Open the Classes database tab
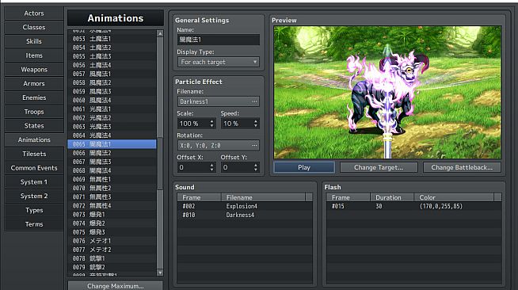 [34, 27]
